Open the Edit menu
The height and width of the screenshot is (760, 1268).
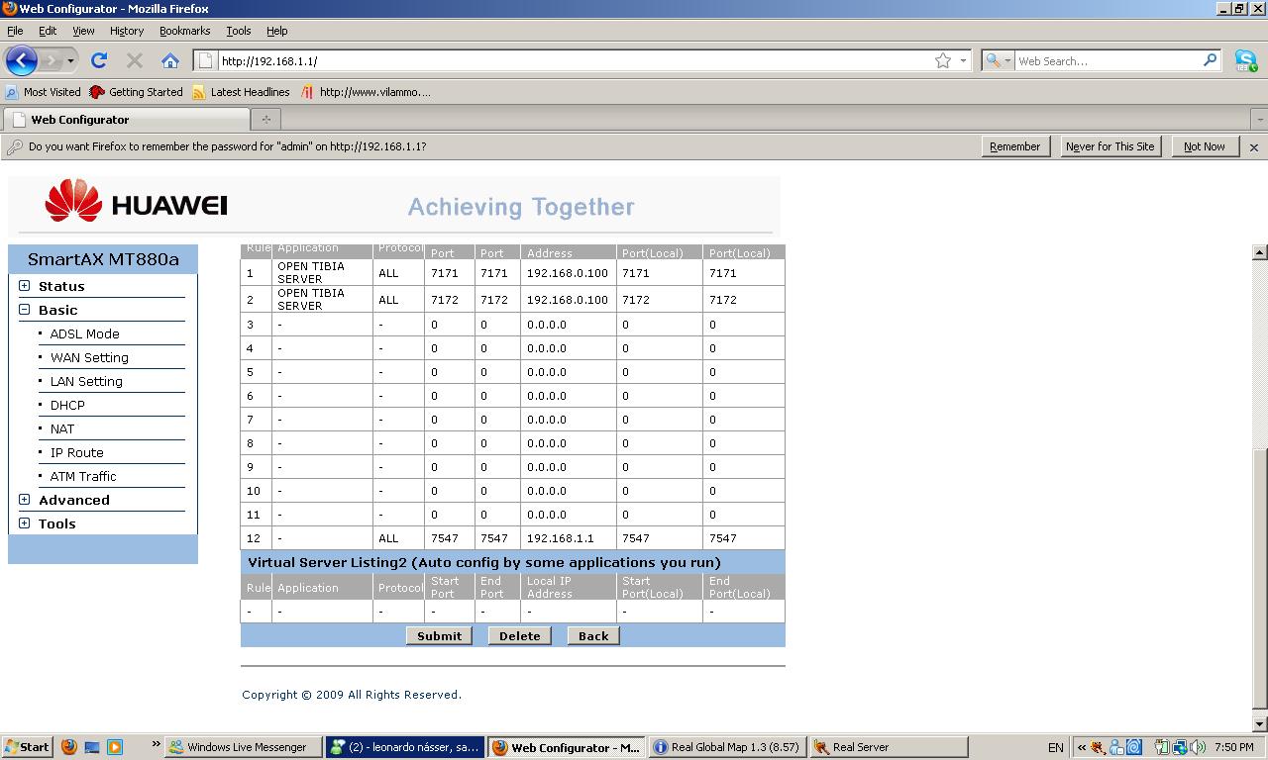point(48,31)
